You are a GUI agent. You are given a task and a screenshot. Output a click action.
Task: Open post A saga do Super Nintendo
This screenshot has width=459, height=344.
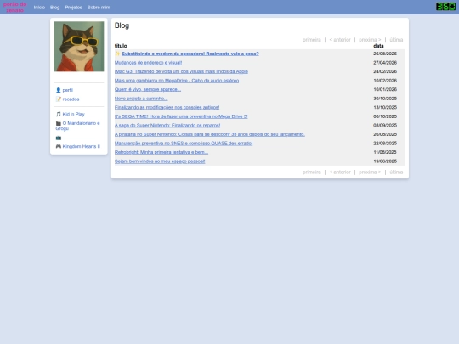pyautogui.click(x=167, y=125)
